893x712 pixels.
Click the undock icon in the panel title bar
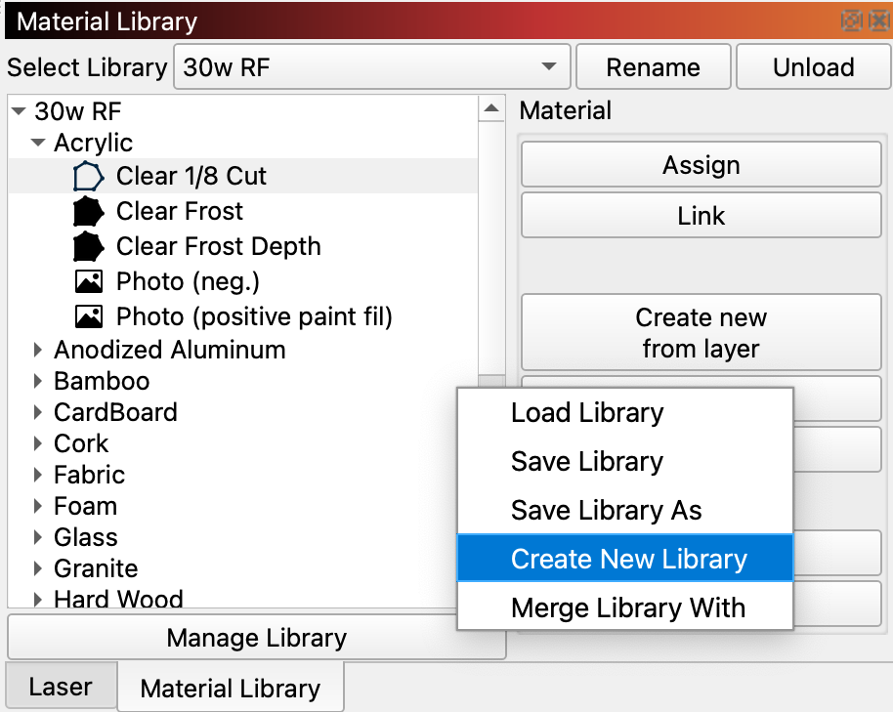pos(852,21)
